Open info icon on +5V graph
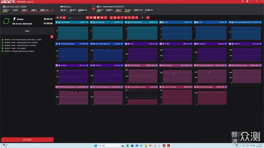The height and width of the screenshot is (148, 264). (x=226, y=22)
